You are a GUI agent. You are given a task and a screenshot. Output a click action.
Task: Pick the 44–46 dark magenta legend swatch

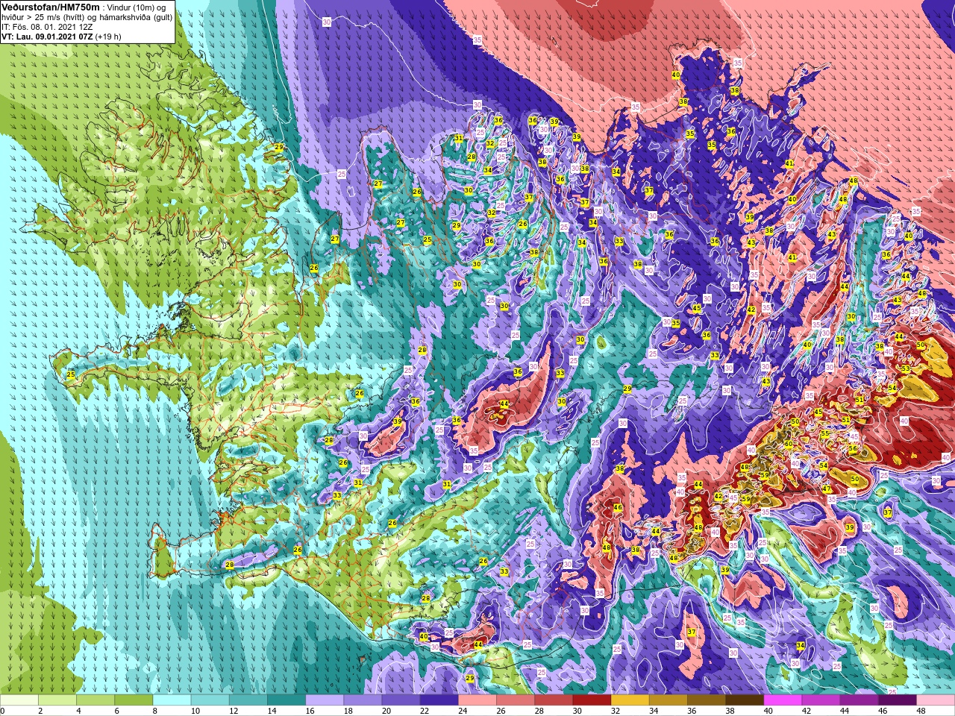(x=859, y=700)
